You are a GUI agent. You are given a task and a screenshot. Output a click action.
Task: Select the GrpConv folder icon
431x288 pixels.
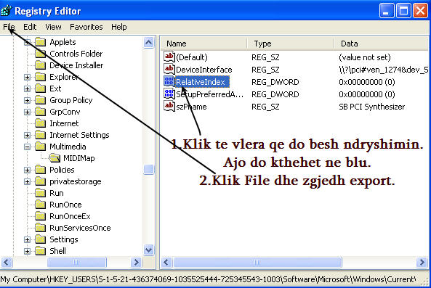pos(41,112)
